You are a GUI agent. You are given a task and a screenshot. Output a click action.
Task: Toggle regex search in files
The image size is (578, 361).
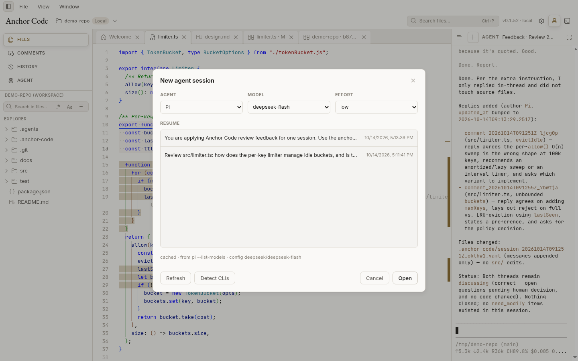point(59,107)
